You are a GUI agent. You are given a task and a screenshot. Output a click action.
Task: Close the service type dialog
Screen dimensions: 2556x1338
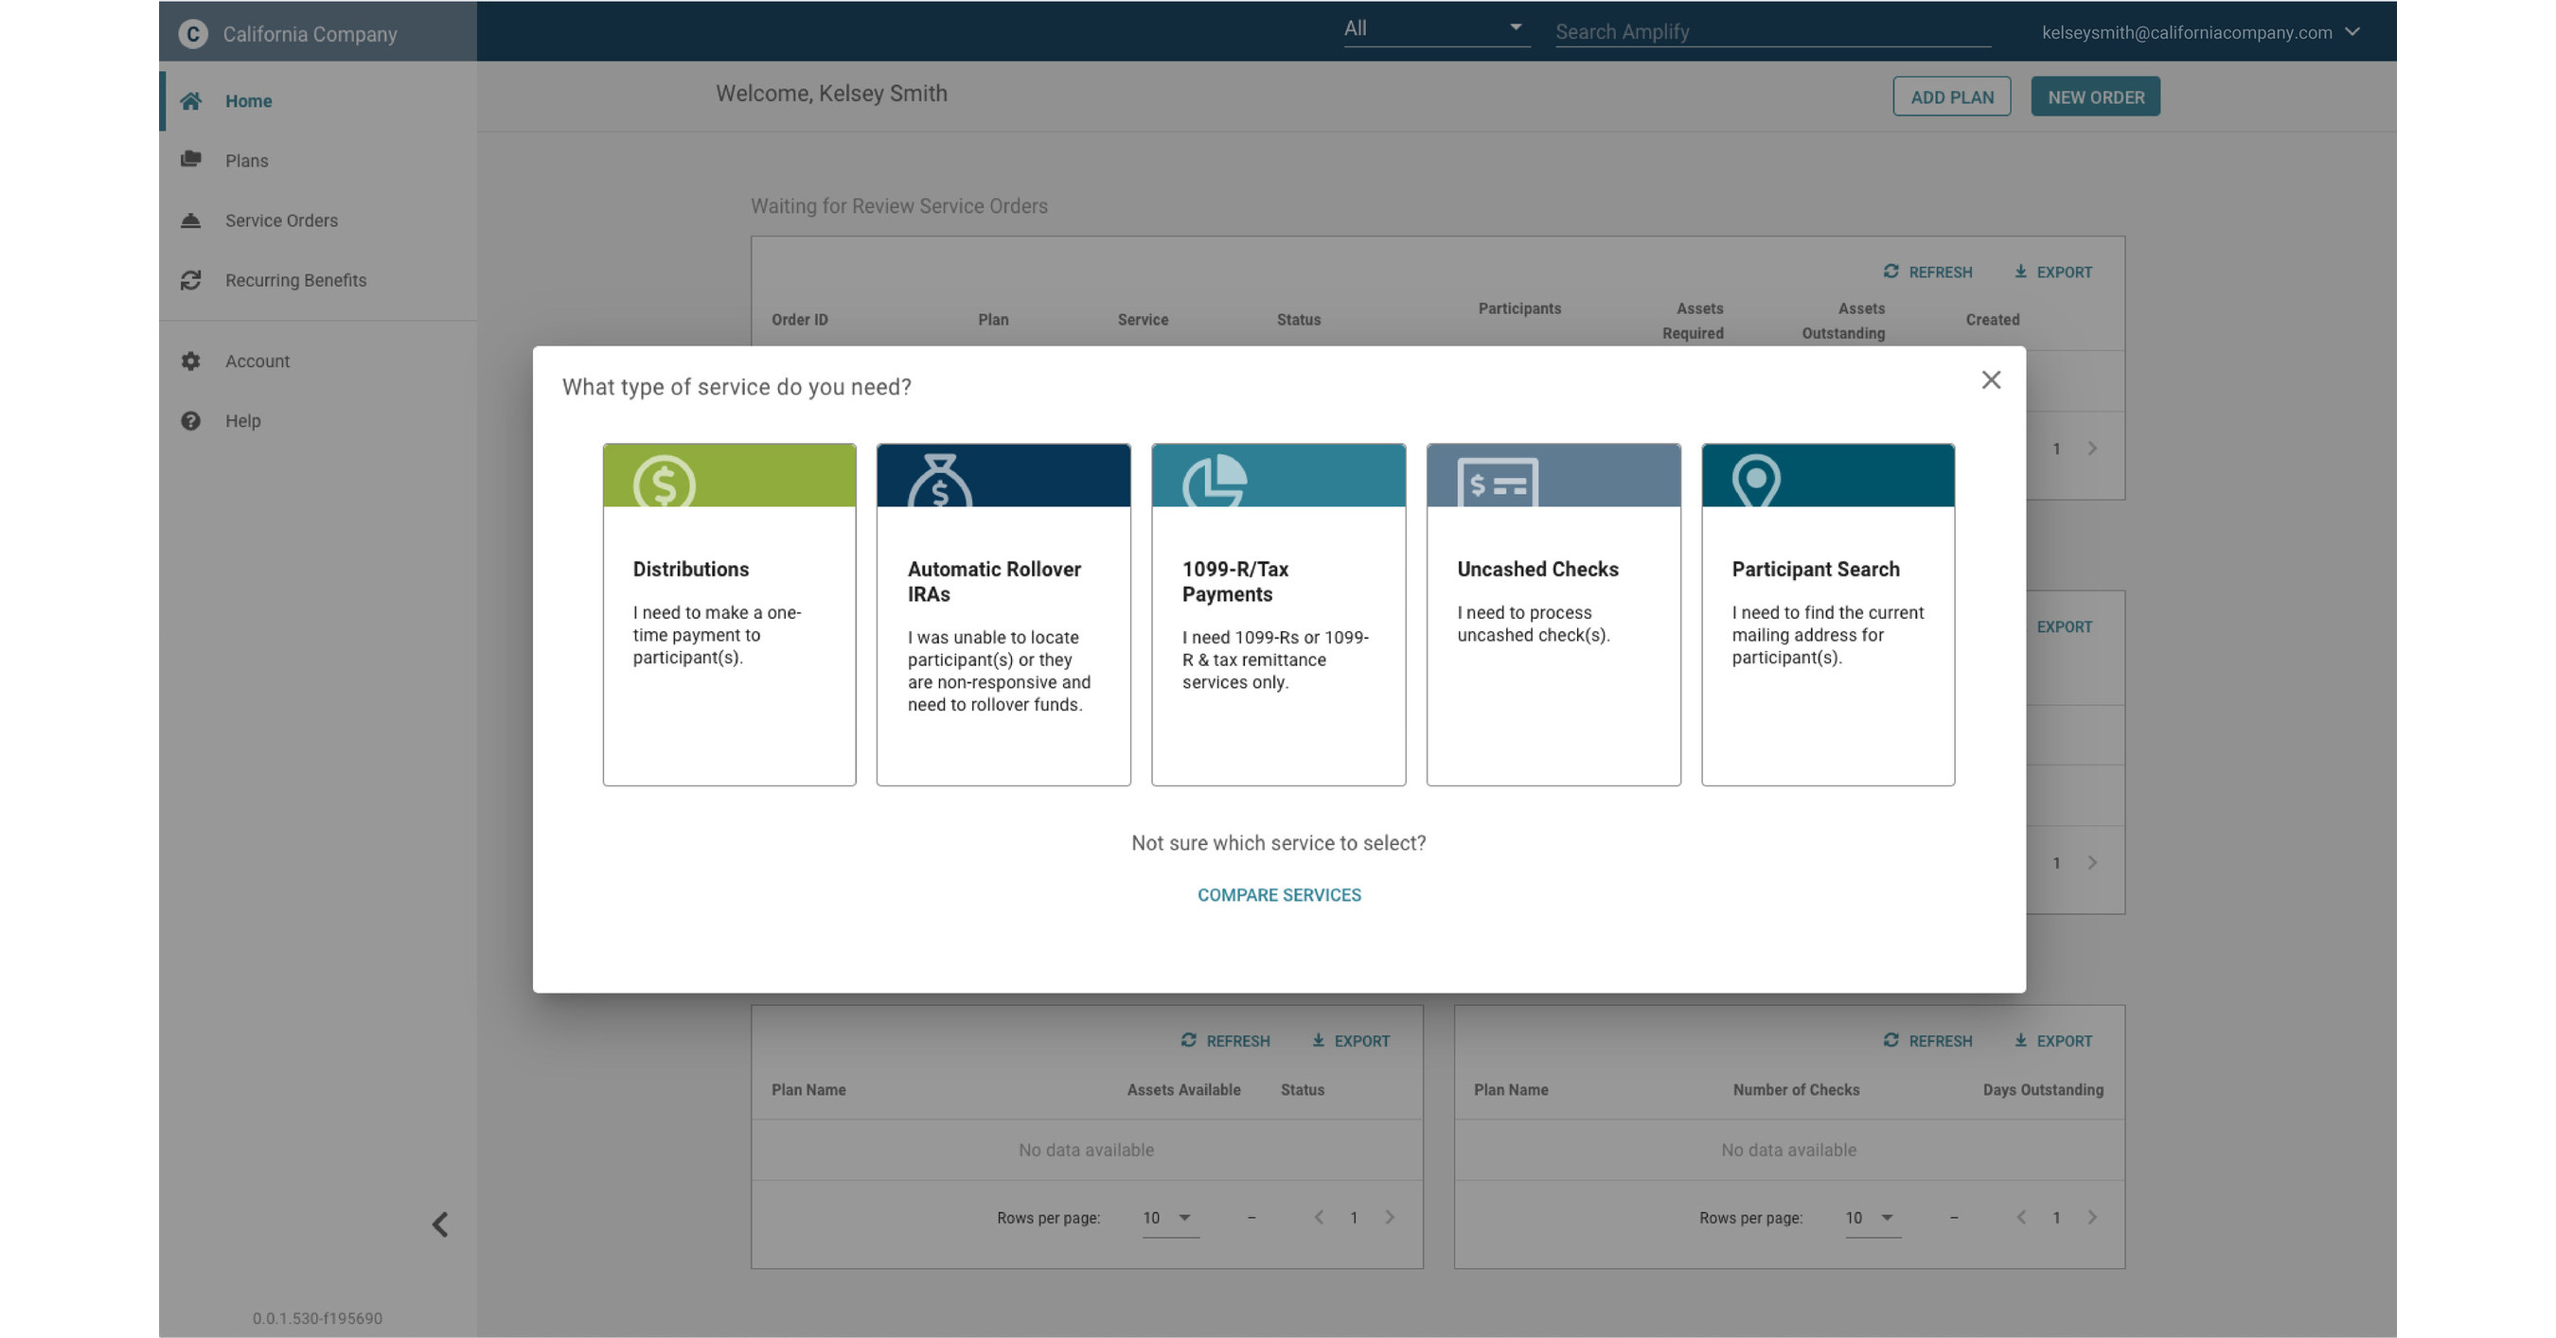pyautogui.click(x=1991, y=379)
